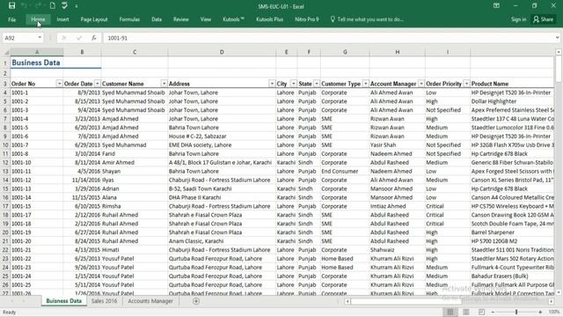Image resolution: width=563 pixels, height=317 pixels.
Task: Click the Enter checkmark in formula bar
Action: click(x=79, y=38)
